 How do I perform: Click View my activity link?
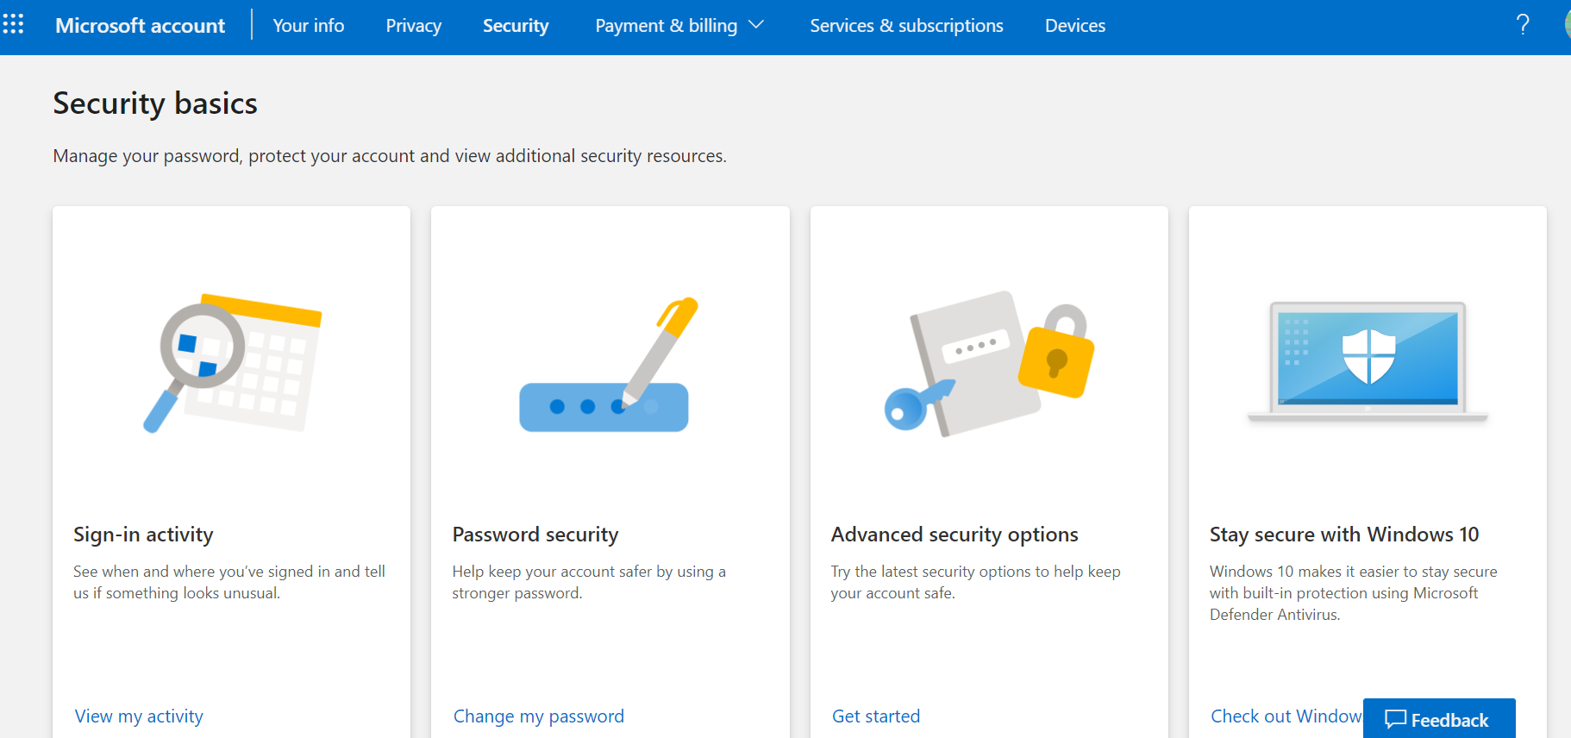click(x=138, y=716)
